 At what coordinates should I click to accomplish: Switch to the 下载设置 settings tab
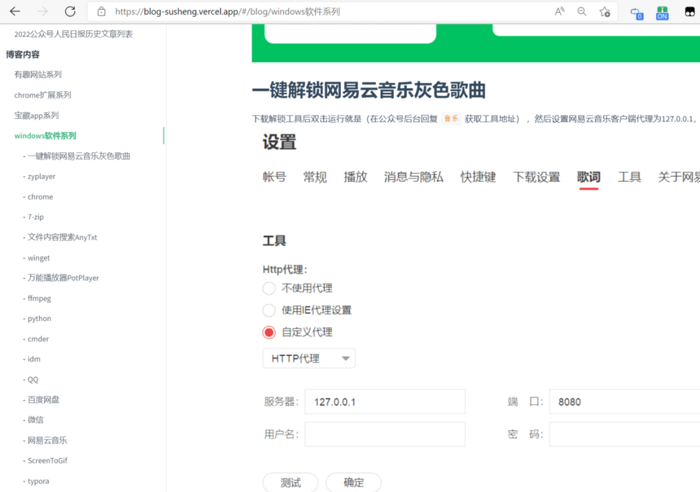[536, 177]
